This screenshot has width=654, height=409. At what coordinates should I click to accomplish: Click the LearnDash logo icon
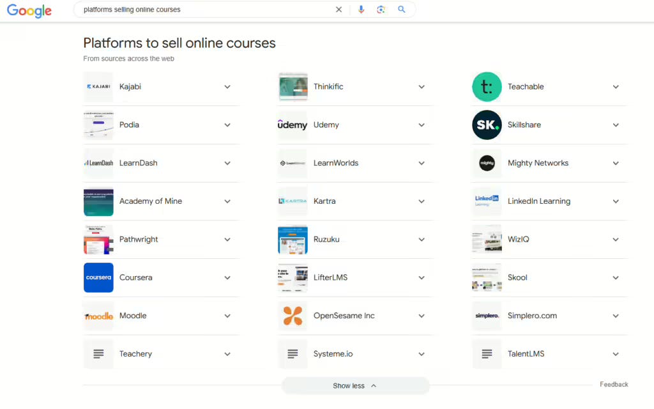pyautogui.click(x=98, y=163)
